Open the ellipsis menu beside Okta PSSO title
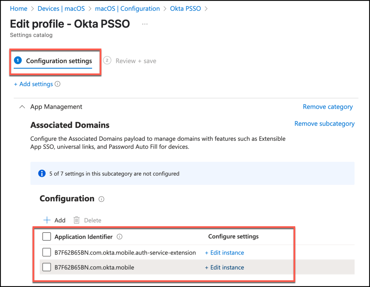 (x=145, y=24)
